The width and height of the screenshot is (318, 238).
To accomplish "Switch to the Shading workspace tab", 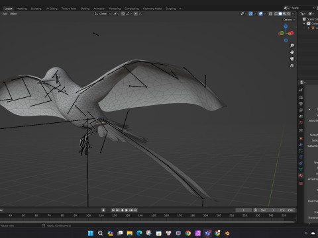I will pos(85,9).
